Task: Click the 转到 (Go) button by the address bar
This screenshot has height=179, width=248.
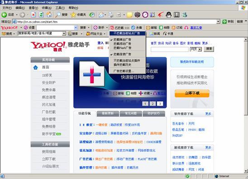Action: coord(228,22)
